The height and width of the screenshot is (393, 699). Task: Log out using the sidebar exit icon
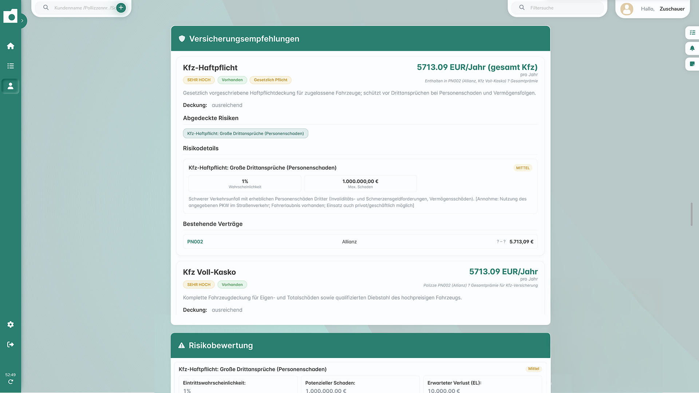(11, 344)
